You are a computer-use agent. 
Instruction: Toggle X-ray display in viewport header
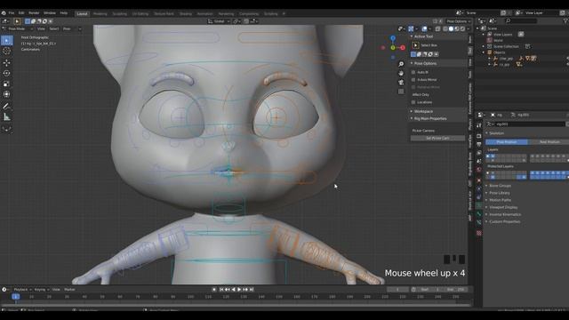tap(438, 28)
